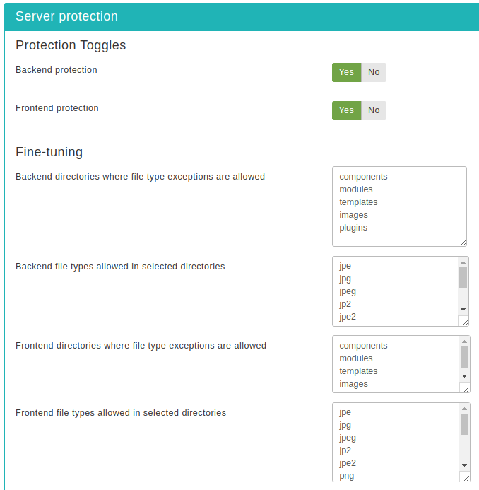The height and width of the screenshot is (490, 479).
Task: Set Backend protection to Yes
Action: click(346, 72)
